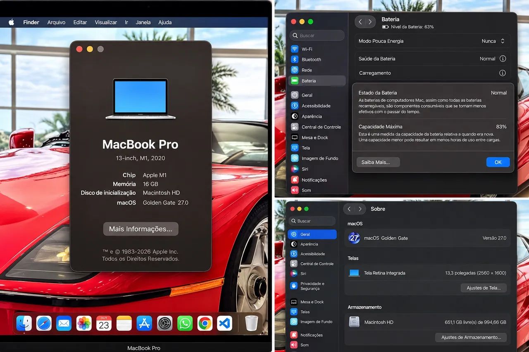The image size is (529, 352).
Task: Click the Mais Informações... button
Action: (141, 229)
